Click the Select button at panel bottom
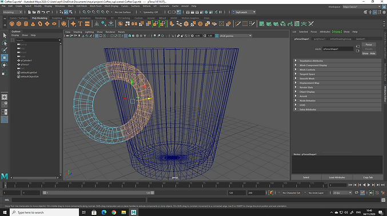This screenshot has height=216, width=387. [x=306, y=177]
